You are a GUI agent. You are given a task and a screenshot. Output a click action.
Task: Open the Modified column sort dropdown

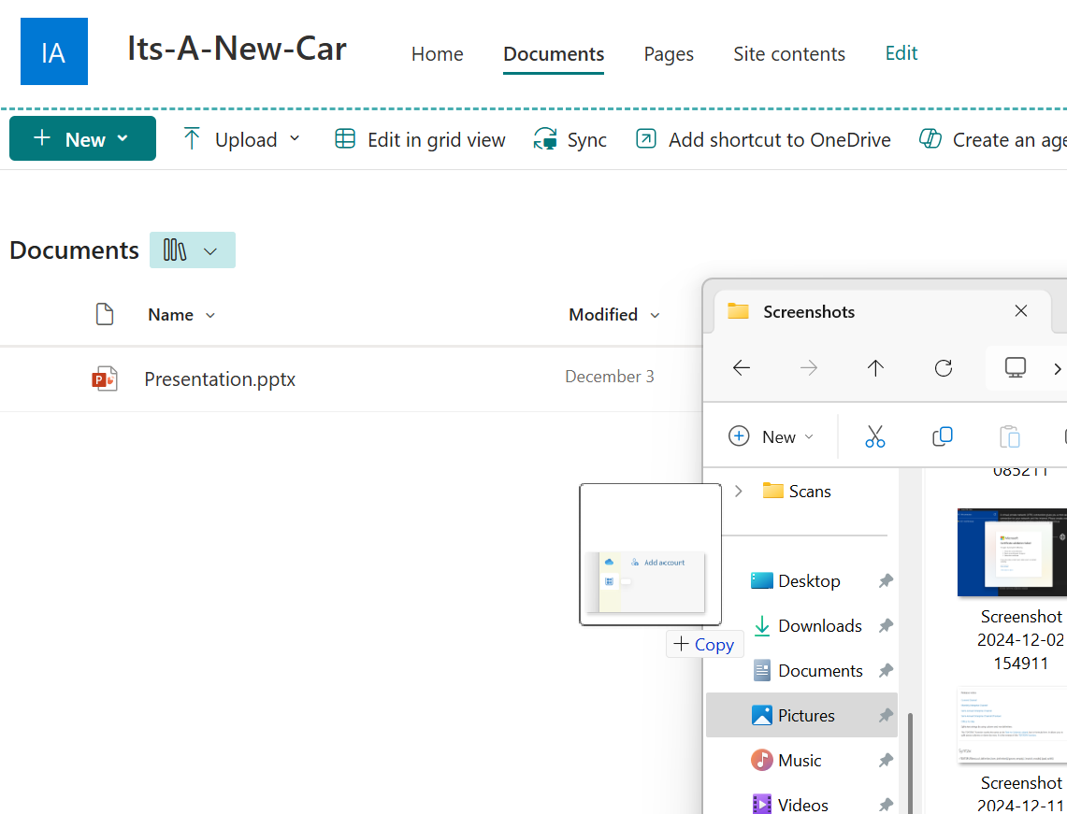655,315
